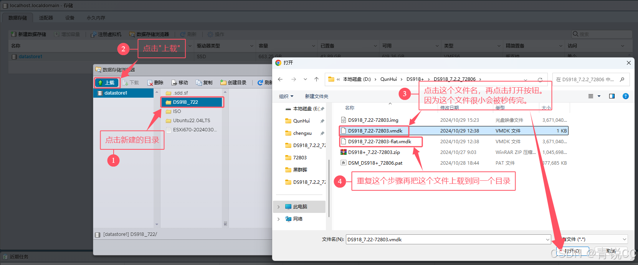Expand address bar history dropdown
The width and height of the screenshot is (638, 265).
(x=526, y=80)
